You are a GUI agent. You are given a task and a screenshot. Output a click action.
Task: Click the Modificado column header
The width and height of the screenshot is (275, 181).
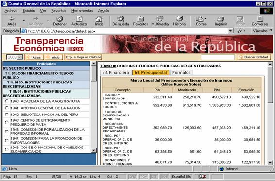[x=187, y=90]
